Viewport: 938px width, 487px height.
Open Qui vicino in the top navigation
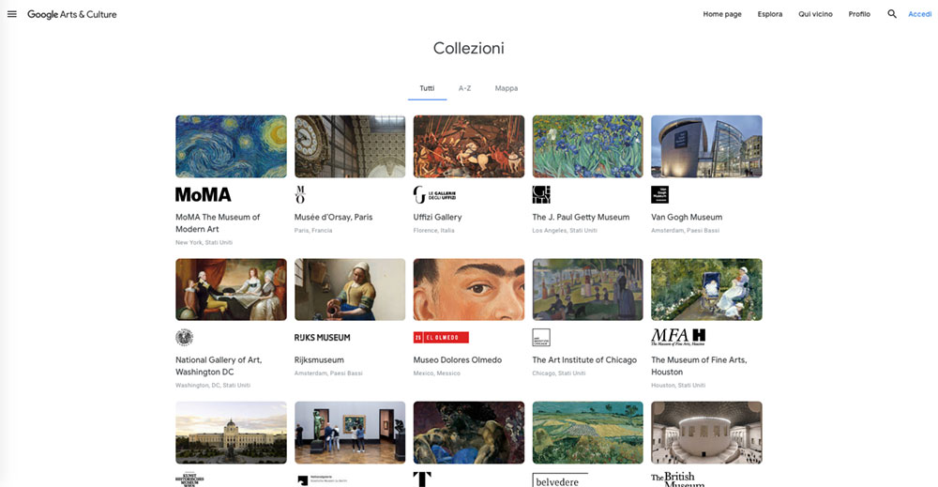click(815, 14)
